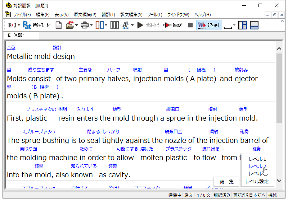Image resolution: width=288 pixels, height=201 pixels.
Task: Click the 編集 button
Action: (x=226, y=182)
